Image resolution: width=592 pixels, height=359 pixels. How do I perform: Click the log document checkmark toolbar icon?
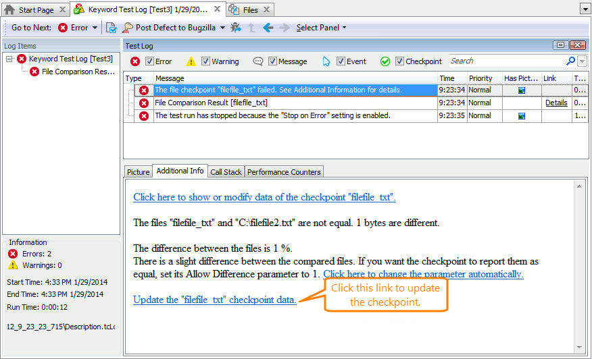click(111, 28)
